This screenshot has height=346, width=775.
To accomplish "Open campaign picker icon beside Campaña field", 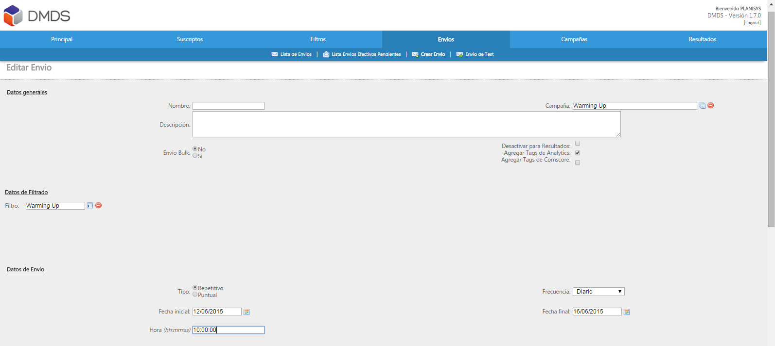I will [x=702, y=106].
